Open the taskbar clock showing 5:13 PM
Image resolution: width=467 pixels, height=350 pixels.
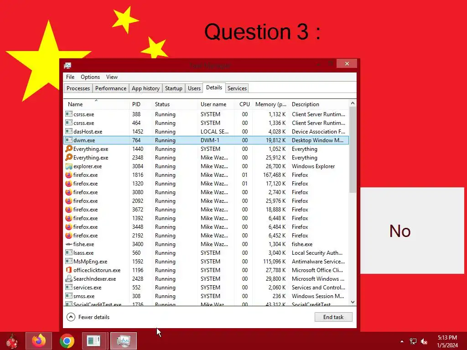coord(447,341)
